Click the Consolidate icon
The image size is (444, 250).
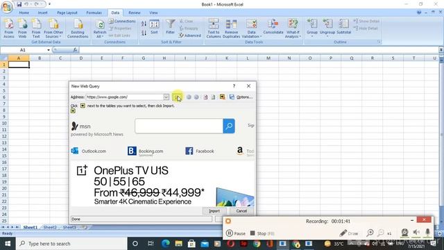(x=273, y=26)
